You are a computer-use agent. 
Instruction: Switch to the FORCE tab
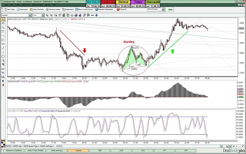tap(78, 150)
